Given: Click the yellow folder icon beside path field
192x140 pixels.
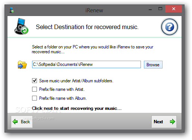Looking at the screenshot, I should tap(22, 65).
